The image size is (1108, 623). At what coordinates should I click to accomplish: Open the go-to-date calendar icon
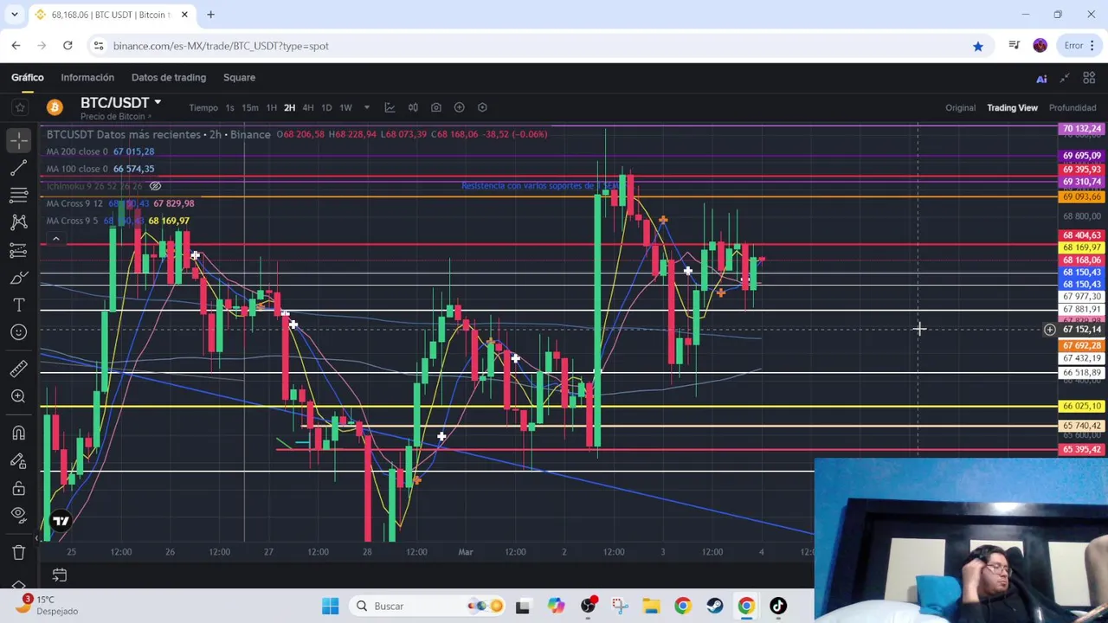59,575
